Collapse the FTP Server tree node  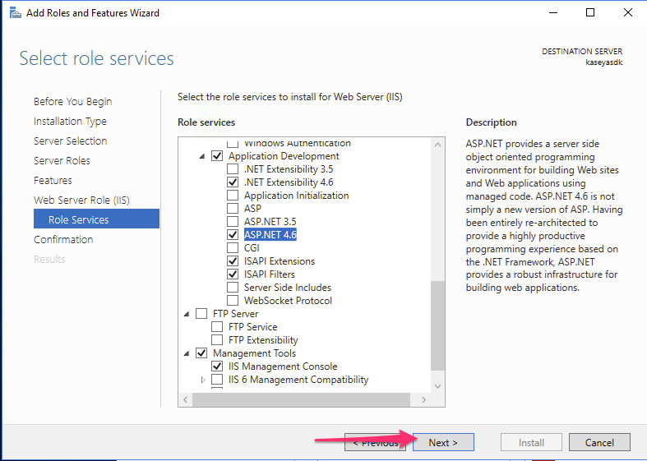187,314
